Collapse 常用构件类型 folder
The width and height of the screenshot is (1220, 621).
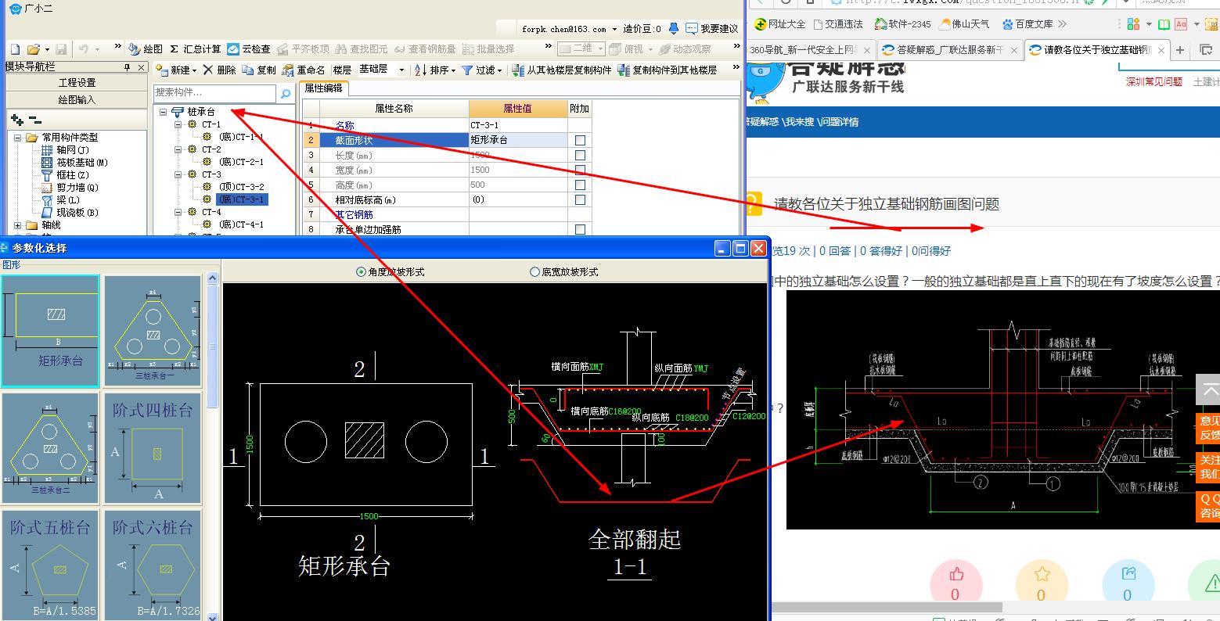(17, 138)
